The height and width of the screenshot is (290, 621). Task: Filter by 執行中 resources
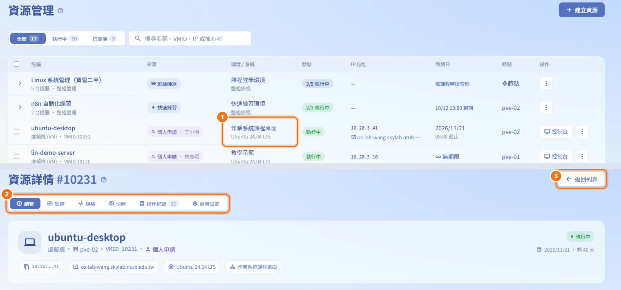tap(65, 39)
